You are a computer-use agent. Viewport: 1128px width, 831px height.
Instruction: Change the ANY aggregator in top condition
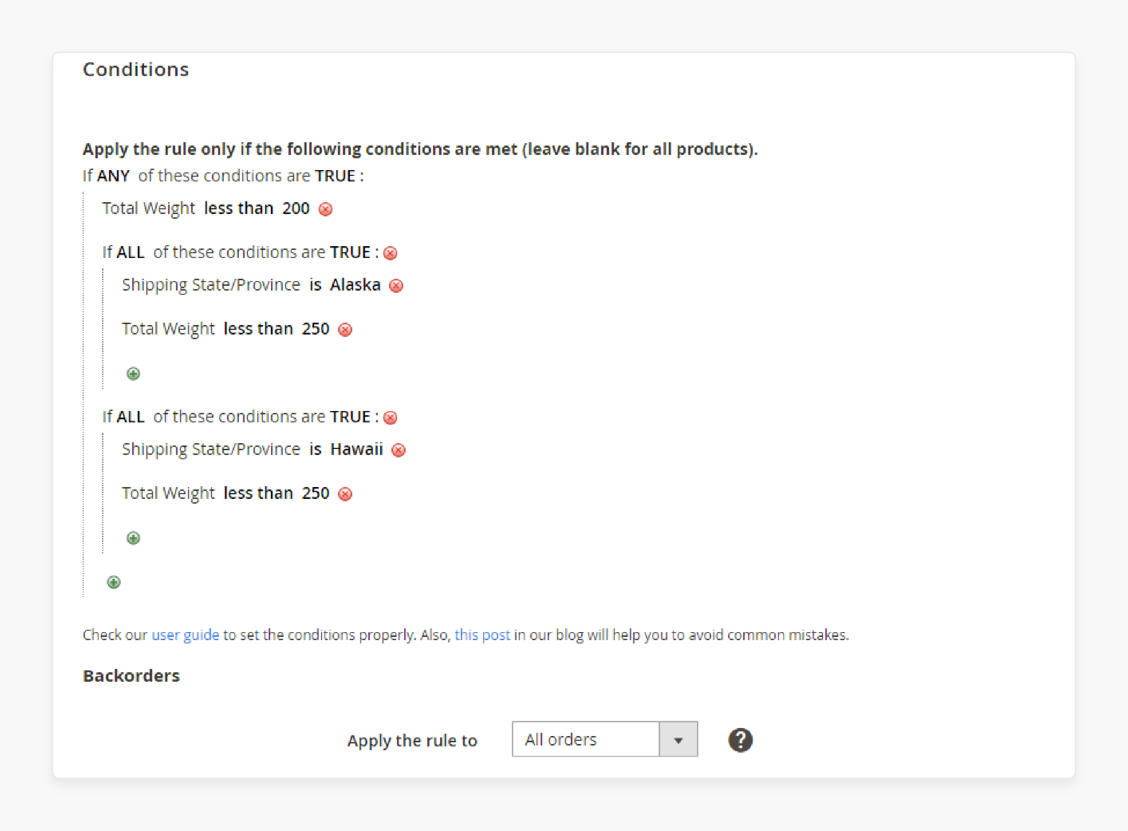pyautogui.click(x=113, y=176)
